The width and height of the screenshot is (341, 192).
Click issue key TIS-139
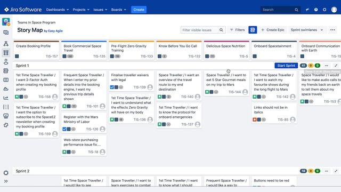[140, 87]
